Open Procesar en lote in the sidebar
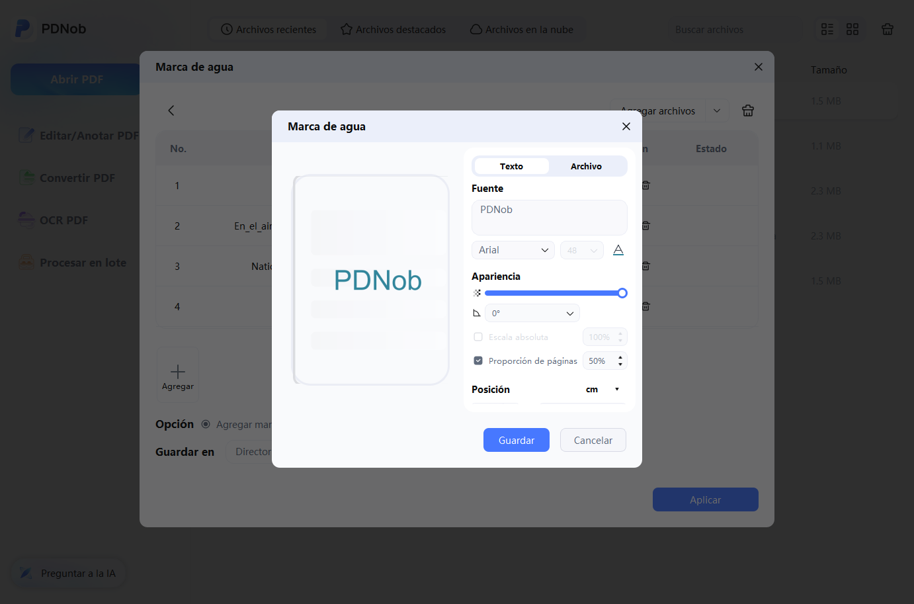This screenshot has width=914, height=604. [72, 263]
